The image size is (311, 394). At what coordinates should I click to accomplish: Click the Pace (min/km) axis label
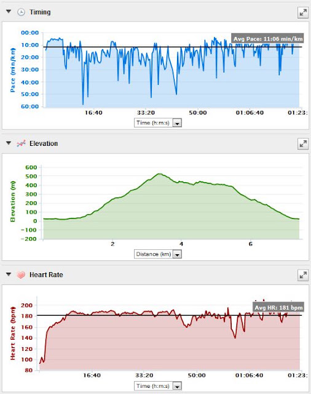pos(12,70)
